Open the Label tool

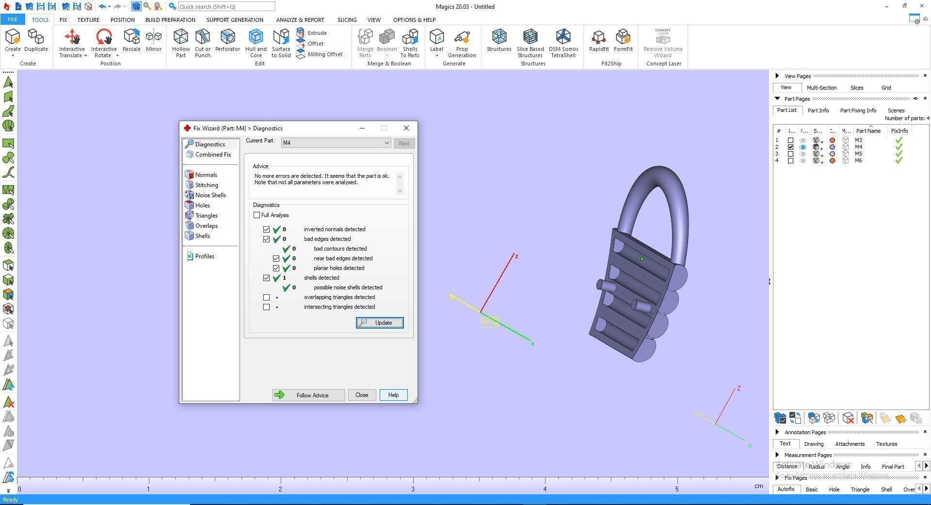436,40
